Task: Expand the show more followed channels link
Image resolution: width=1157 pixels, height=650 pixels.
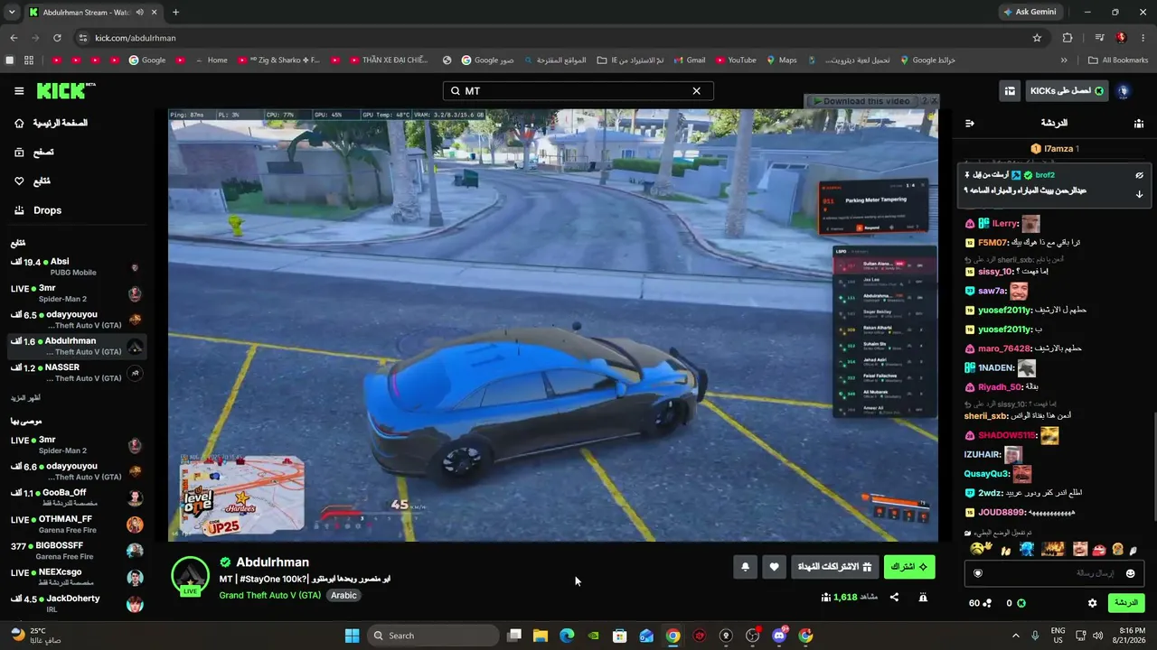Action: point(25,398)
